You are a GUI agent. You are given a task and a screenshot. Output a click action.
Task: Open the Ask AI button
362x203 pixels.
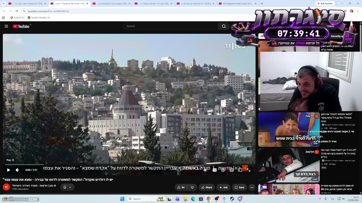pos(223,187)
